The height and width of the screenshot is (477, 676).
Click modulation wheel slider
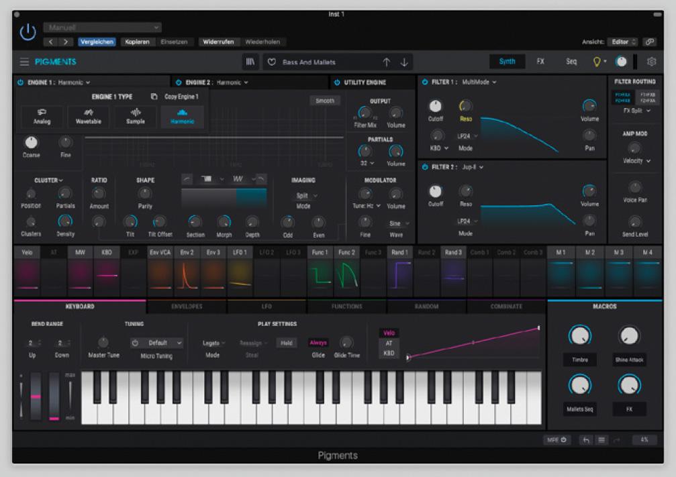click(54, 396)
